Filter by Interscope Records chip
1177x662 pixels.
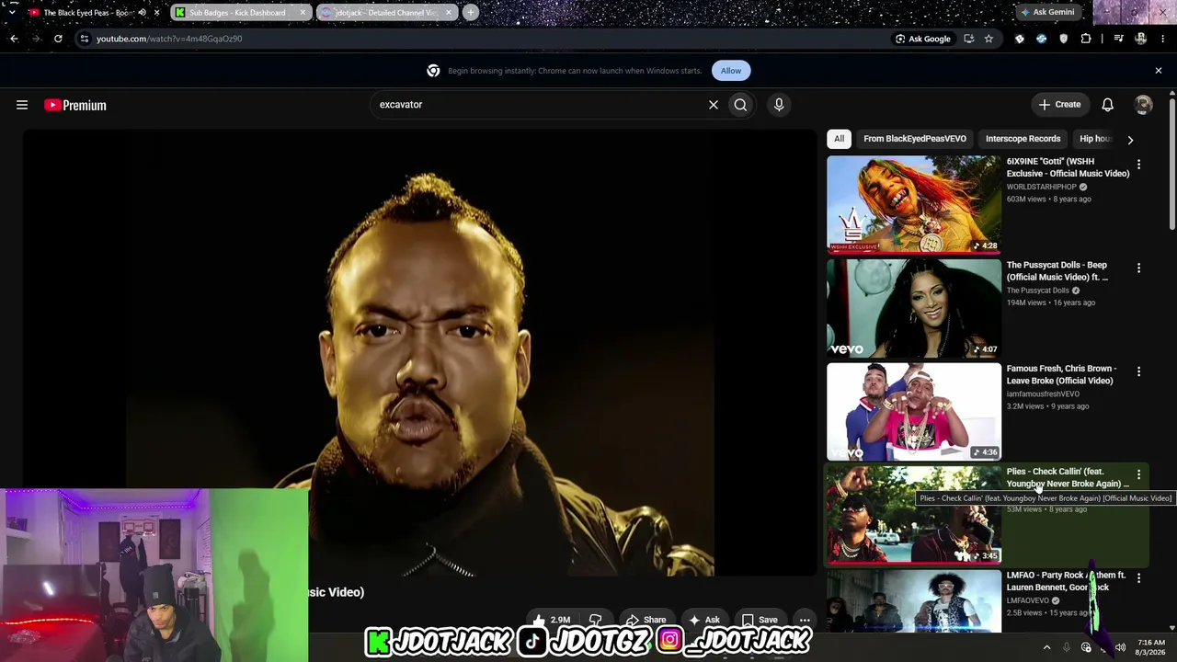(x=1023, y=139)
